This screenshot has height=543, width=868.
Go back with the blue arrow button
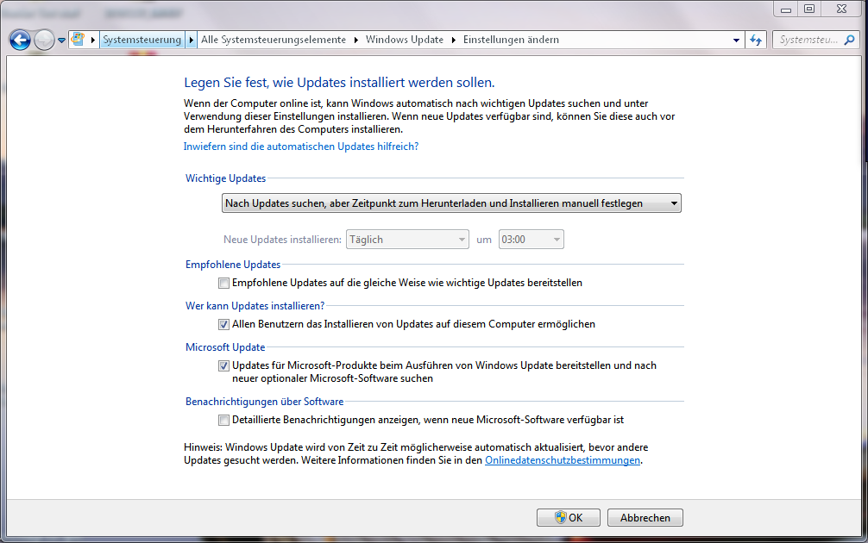pyautogui.click(x=20, y=40)
